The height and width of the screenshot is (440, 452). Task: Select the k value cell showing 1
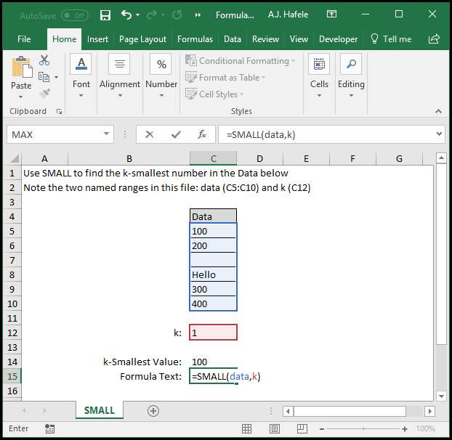214,333
